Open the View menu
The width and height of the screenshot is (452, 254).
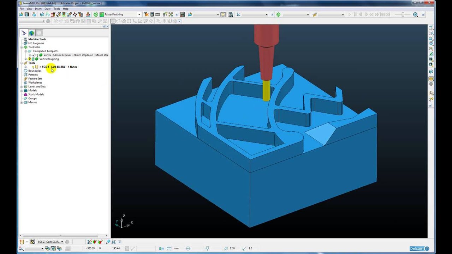click(29, 9)
